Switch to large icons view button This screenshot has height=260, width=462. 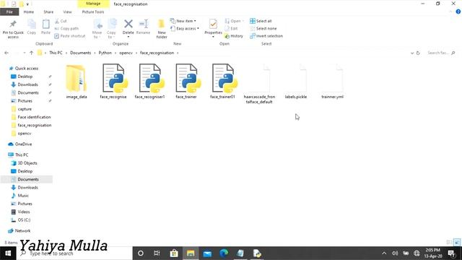[x=457, y=243]
